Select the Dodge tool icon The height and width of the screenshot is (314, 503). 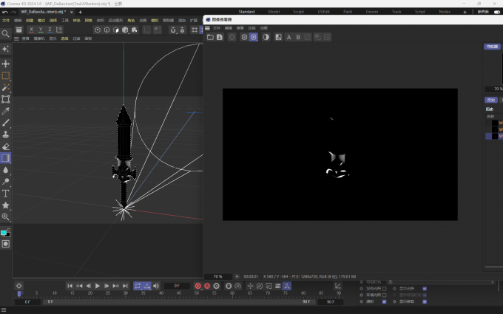pos(5,182)
